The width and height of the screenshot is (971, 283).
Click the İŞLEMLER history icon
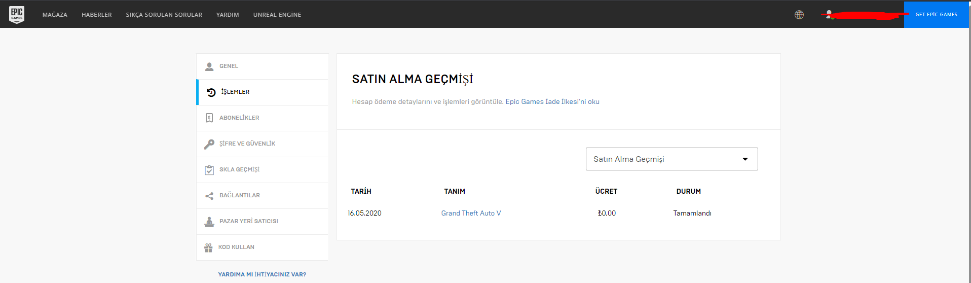[211, 92]
